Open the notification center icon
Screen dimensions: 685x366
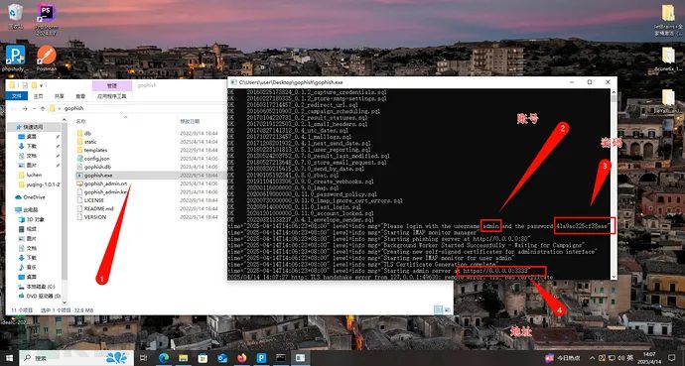pyautogui.click(x=672, y=358)
